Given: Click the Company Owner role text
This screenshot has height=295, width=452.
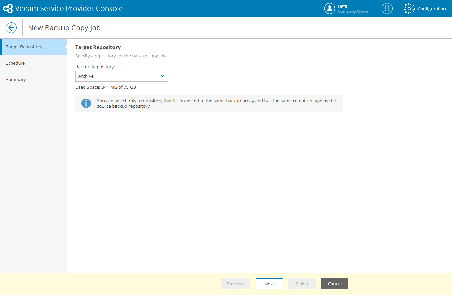Looking at the screenshot, I should coord(354,11).
